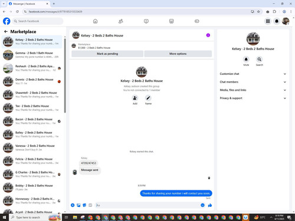The height and width of the screenshot is (221, 295).
Task: Open Bailey - 2 Beds 2 Baths House chat
Action: [32, 134]
